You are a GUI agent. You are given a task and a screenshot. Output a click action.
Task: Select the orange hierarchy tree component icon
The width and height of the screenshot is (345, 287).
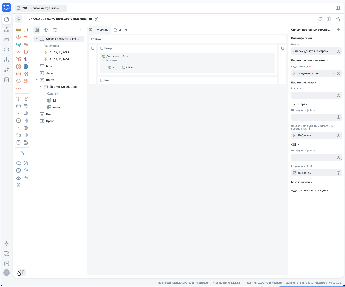18,59
